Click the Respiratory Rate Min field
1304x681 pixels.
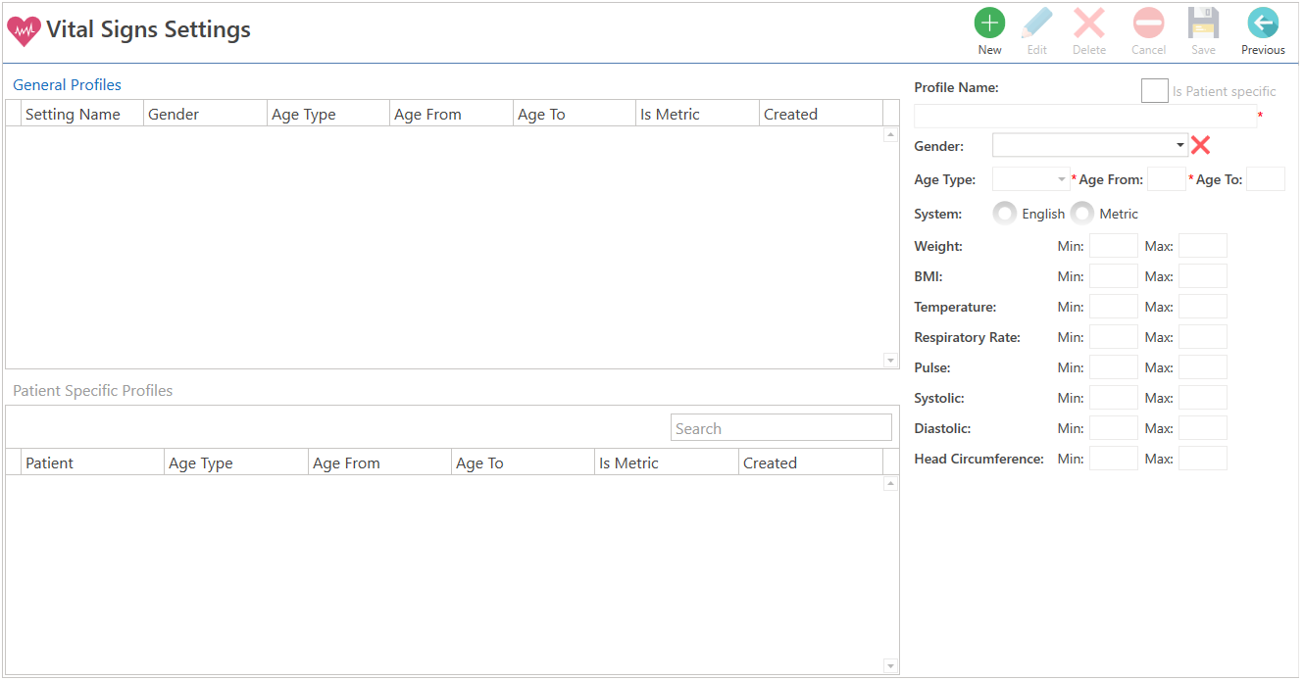1114,337
